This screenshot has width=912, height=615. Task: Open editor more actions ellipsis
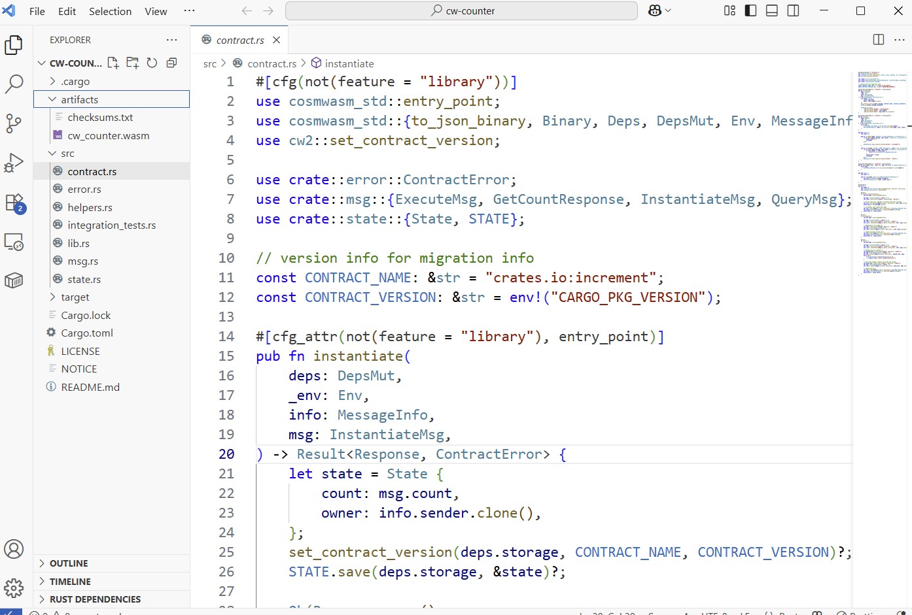pyautogui.click(x=900, y=40)
